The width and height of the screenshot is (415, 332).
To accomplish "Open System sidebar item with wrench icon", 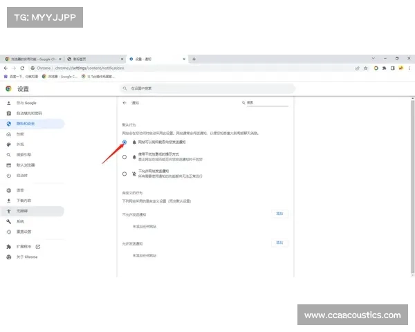I will pos(32,221).
